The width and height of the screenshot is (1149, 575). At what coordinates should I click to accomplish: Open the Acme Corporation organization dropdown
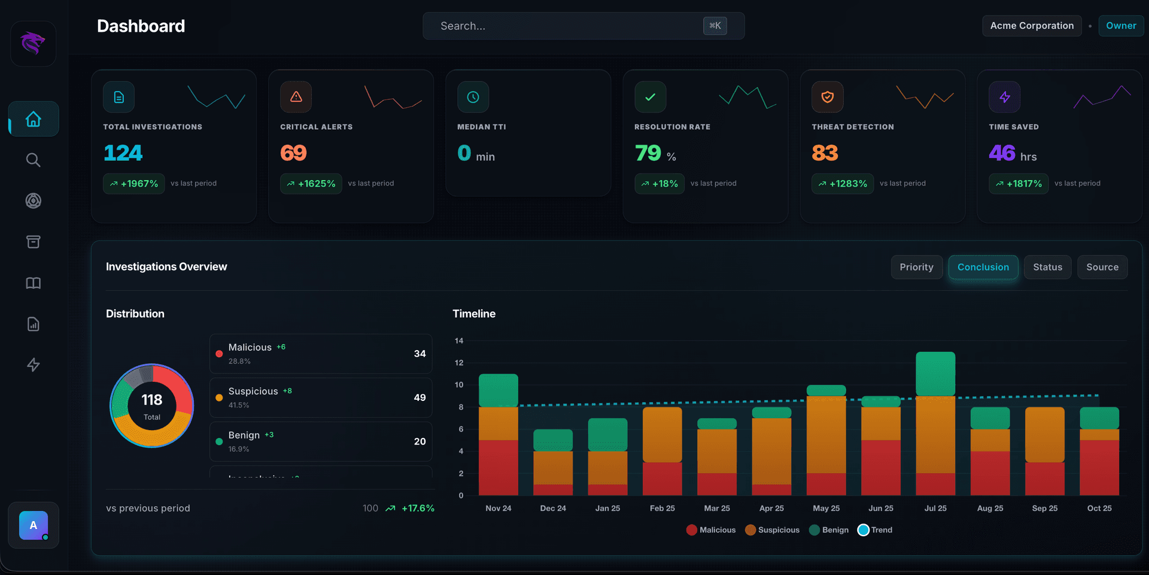(x=1031, y=26)
